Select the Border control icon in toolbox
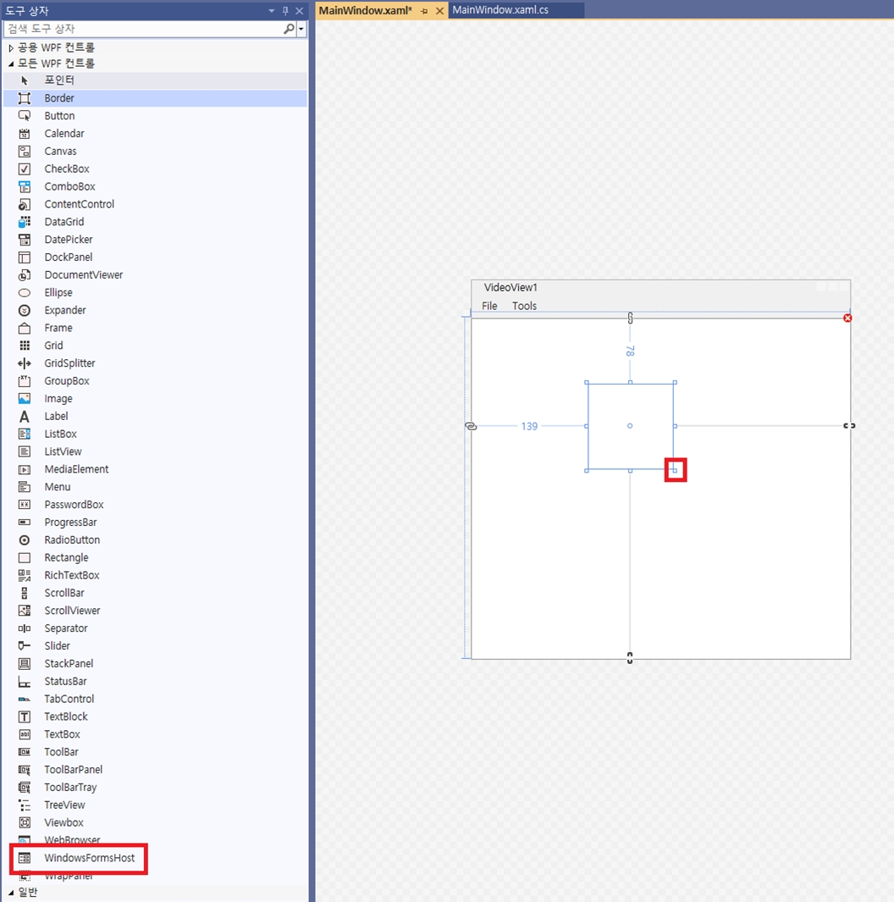 click(x=25, y=98)
